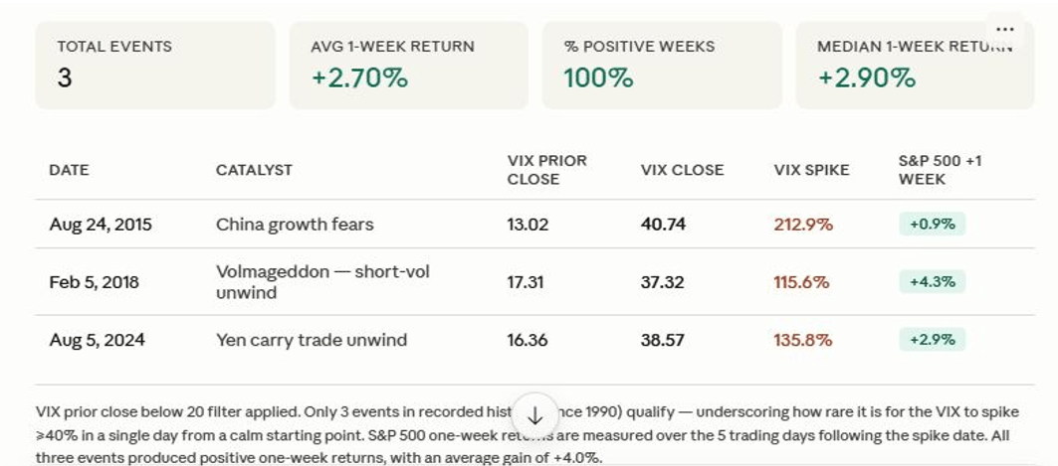Click the VIX CLOSE column header
Screen dimensions: 1058x466
point(682,170)
